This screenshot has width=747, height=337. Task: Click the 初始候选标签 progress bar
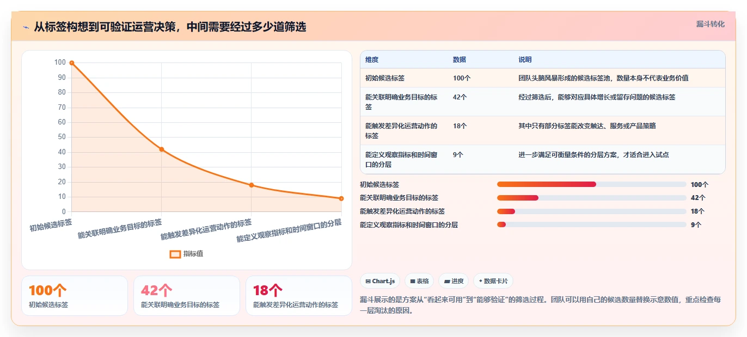click(x=591, y=184)
